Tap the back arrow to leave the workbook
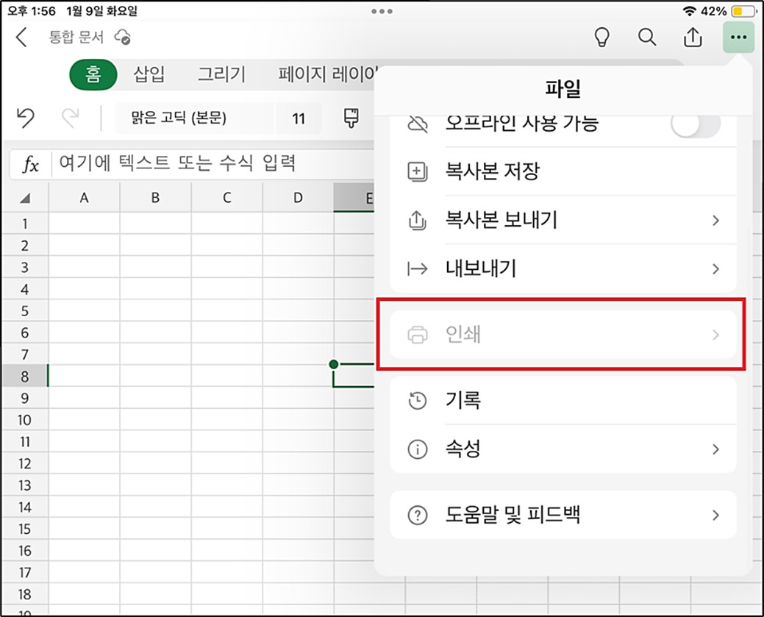 pos(21,38)
